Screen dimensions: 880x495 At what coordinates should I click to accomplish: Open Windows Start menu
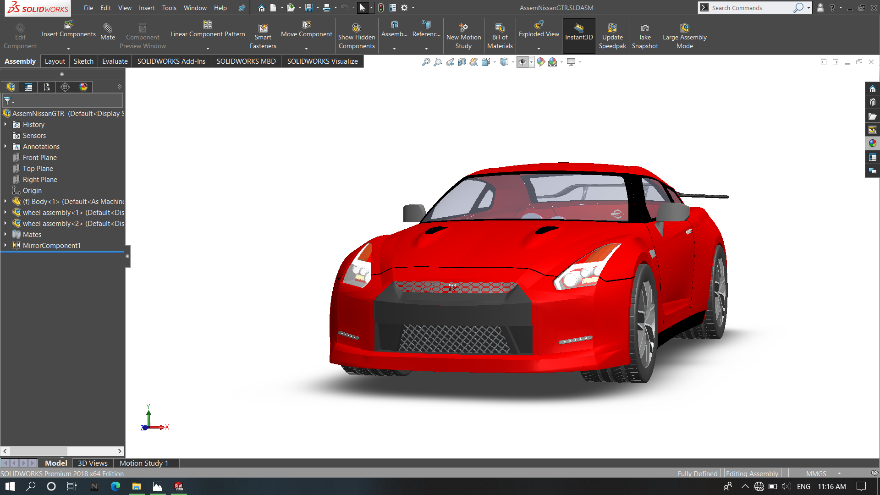[x=10, y=486]
